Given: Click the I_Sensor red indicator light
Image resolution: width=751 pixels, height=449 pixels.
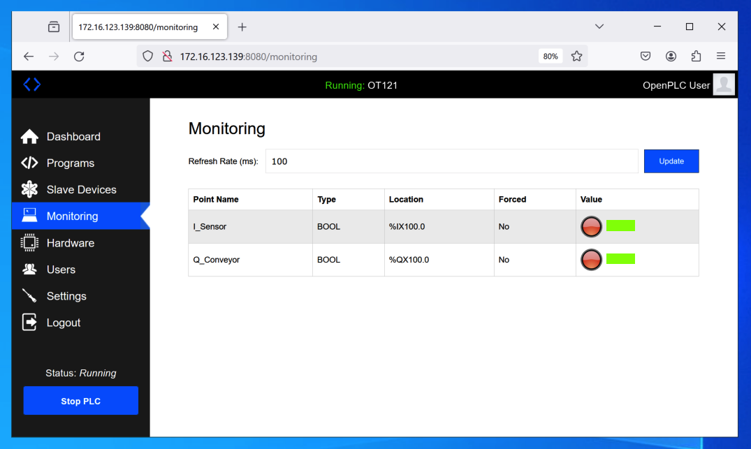Looking at the screenshot, I should tap(591, 226).
